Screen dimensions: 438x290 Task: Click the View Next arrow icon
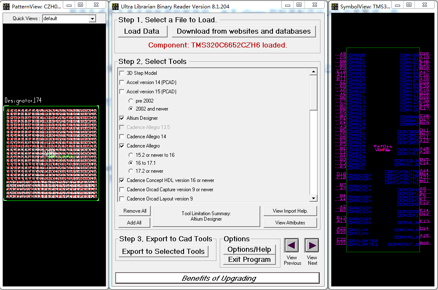tap(312, 245)
